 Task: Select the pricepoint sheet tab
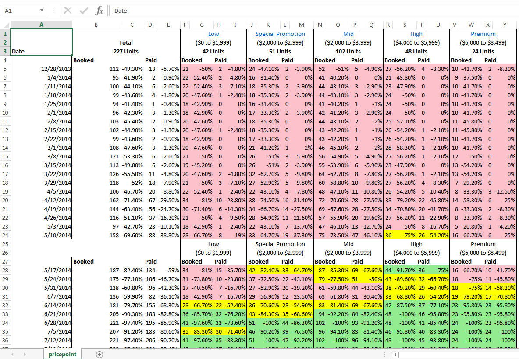[x=62, y=354]
